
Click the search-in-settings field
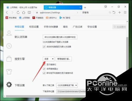pyautogui.click(x=119, y=27)
